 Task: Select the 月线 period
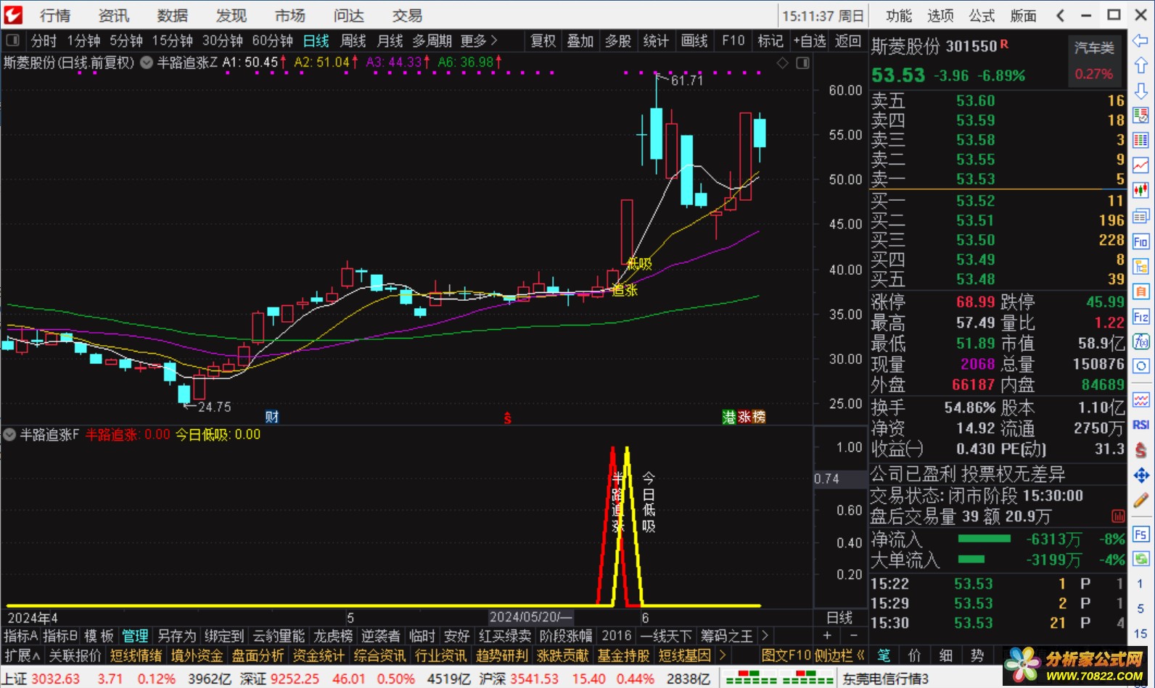pyautogui.click(x=390, y=41)
